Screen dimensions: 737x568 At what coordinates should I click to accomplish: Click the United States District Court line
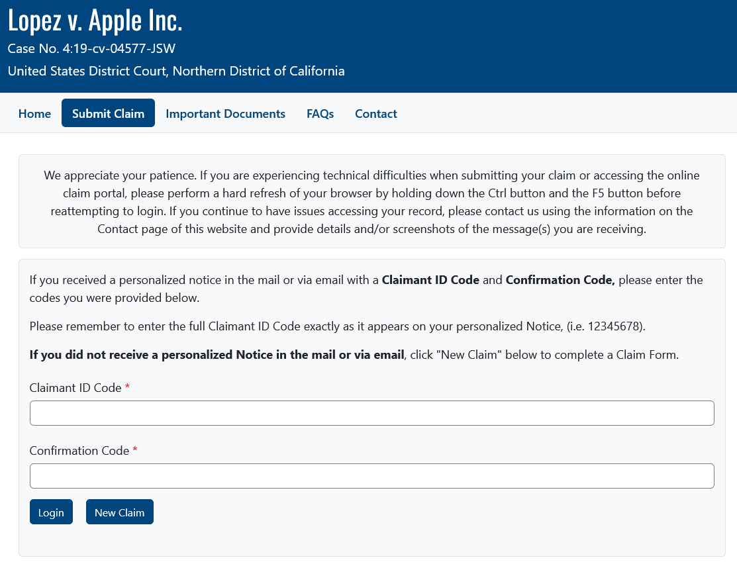[x=176, y=71]
